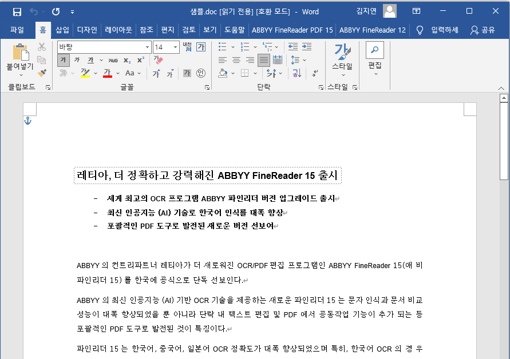Click the Redo (repeat) icon in quick access
This screenshot has height=359, width=510.
coord(56,11)
